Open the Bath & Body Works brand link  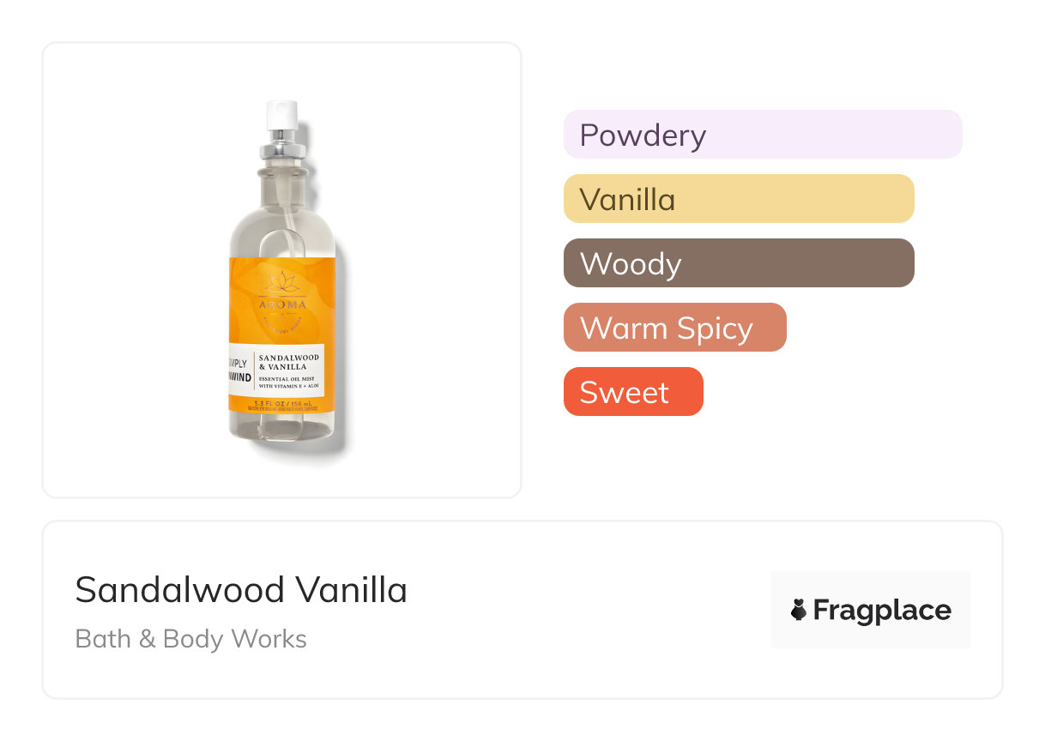coord(190,639)
